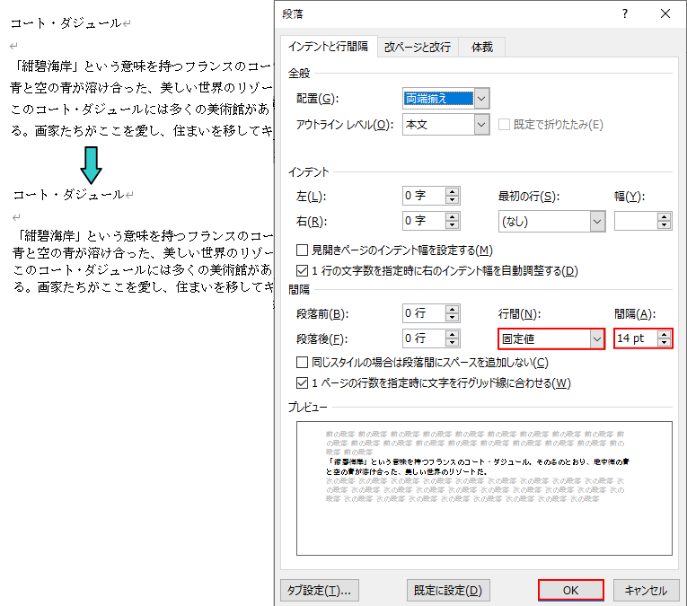Screen dimensions: 687x606
Task: Uncheck 文字を行グリッド線に合わせる checkbox
Action: click(302, 383)
